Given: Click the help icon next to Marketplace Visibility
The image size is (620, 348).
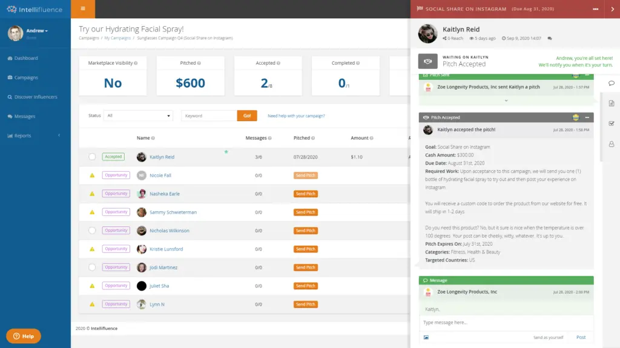Looking at the screenshot, I should pos(136,63).
